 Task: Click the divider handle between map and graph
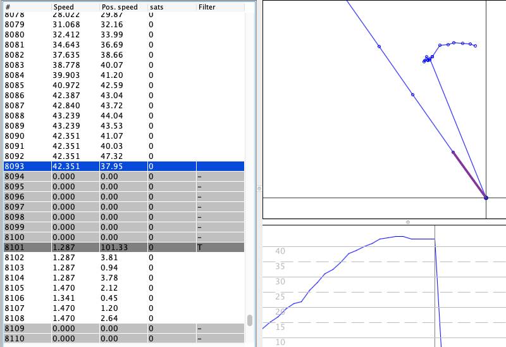click(408, 222)
